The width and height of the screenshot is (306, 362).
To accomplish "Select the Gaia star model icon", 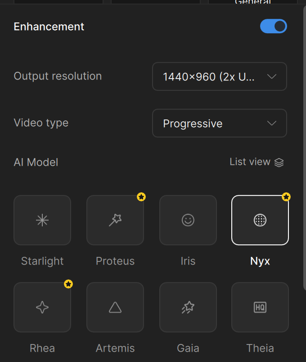I will pos(188,307).
